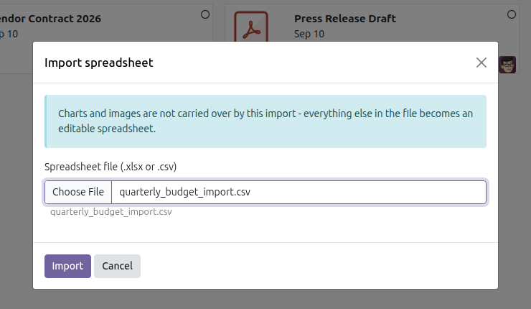531x309 pixels.
Task: Select the Vendor Contract 2026 radio circle
Action: click(205, 14)
